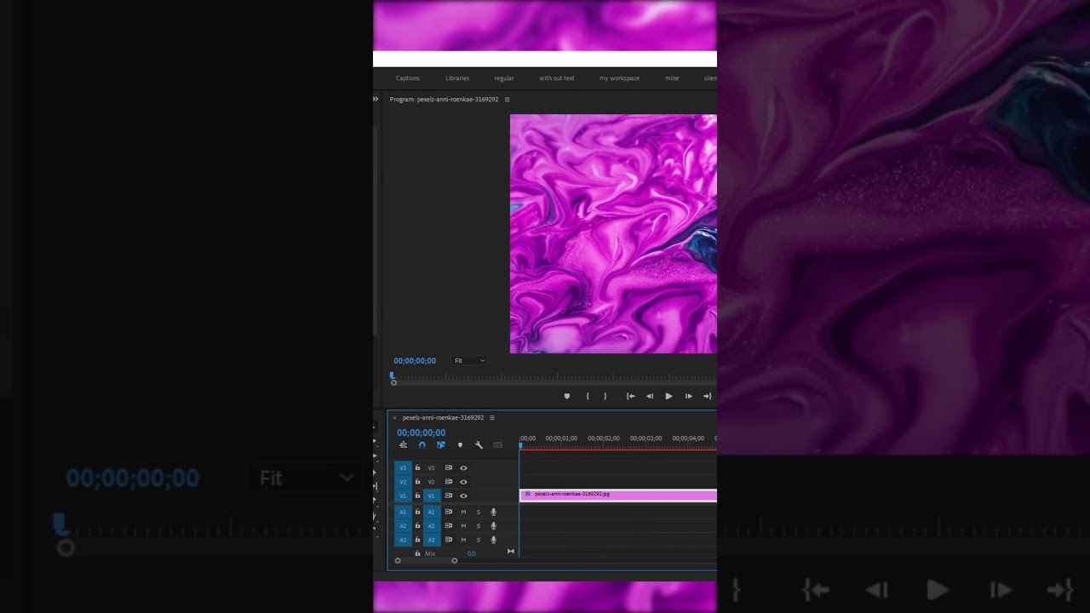
Task: Toggle sync lock for V3 track
Action: (449, 468)
